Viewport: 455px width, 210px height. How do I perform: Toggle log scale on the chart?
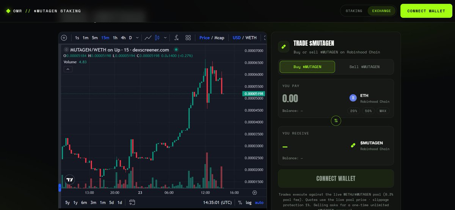point(248,202)
